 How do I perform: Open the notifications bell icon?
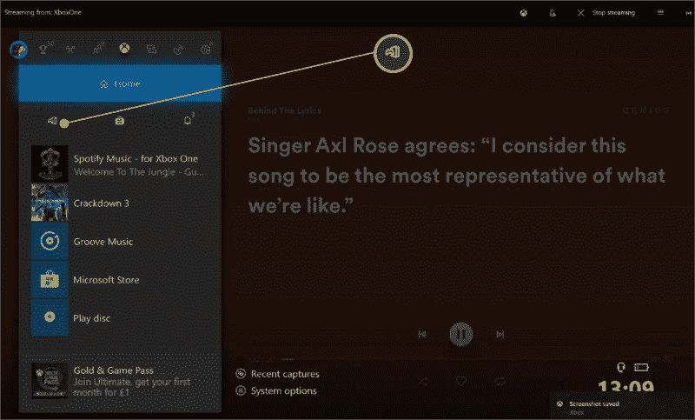click(188, 120)
